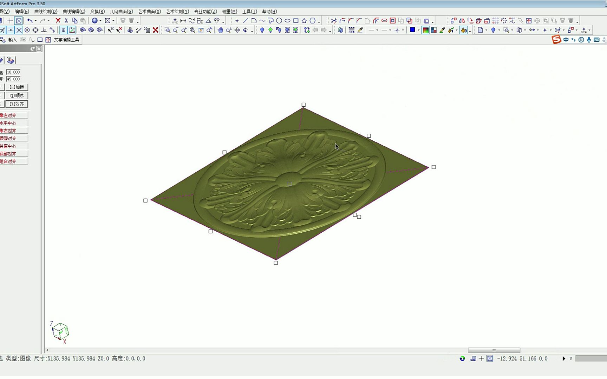Toggle the coordinate axes display button
Viewport: 607px width, 379px height.
coord(72,30)
